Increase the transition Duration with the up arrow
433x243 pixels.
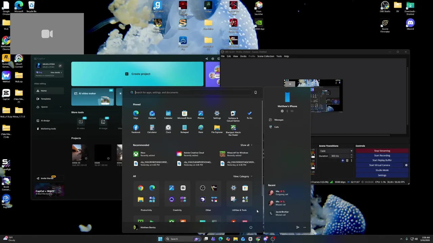[351, 155]
